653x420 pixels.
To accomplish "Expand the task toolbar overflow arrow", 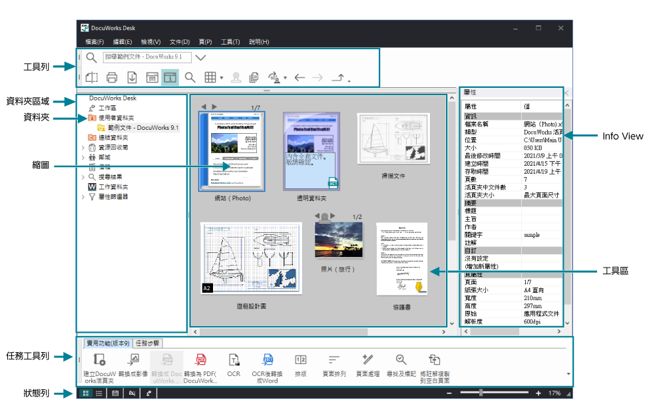I will 568,374.
